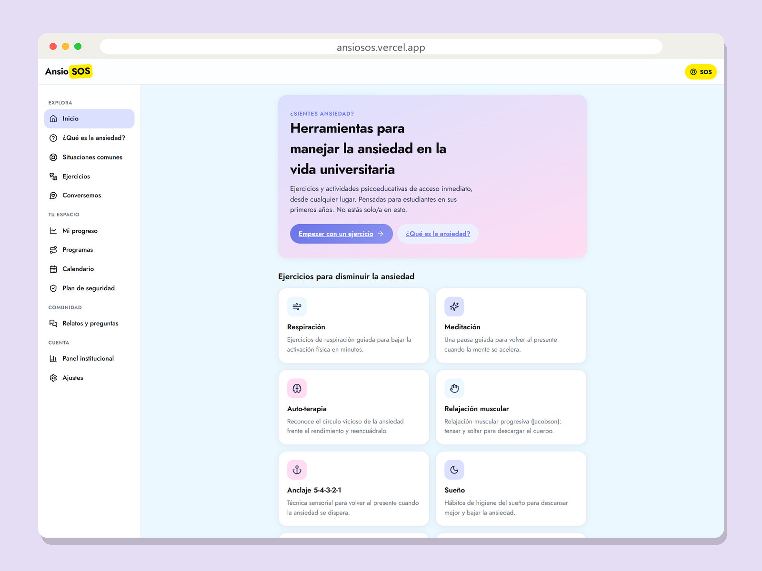Open Relatos y preguntas community page
762x571 pixels.
(89, 324)
